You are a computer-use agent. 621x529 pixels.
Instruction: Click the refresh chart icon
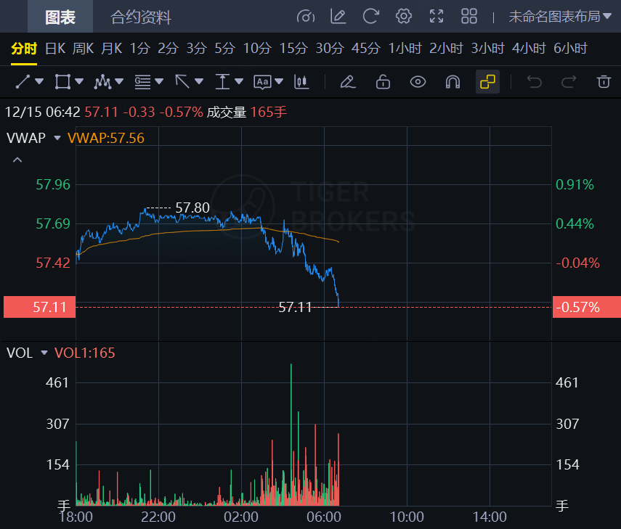click(x=371, y=17)
